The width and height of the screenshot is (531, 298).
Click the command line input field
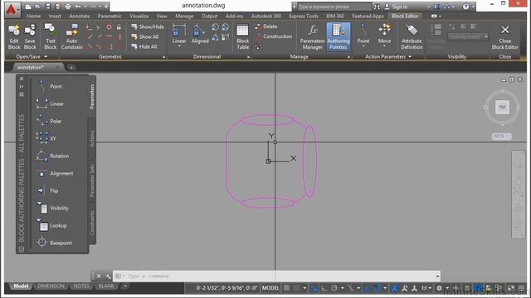coord(276,276)
